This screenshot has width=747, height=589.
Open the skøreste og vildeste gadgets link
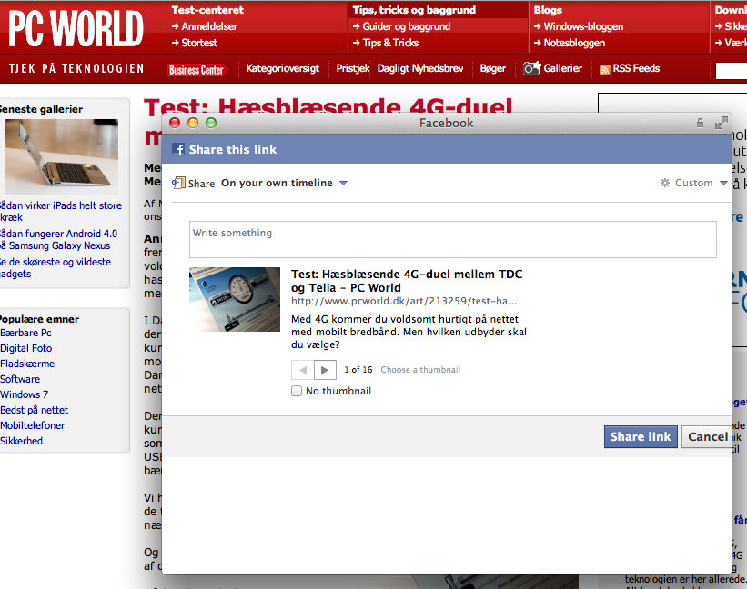click(56, 268)
